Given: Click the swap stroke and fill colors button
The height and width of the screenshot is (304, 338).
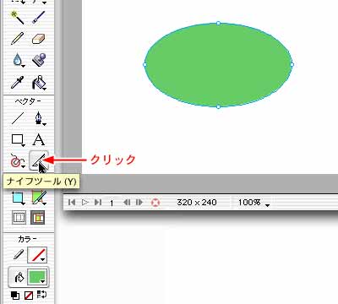Looking at the screenshot, I should [41, 295].
